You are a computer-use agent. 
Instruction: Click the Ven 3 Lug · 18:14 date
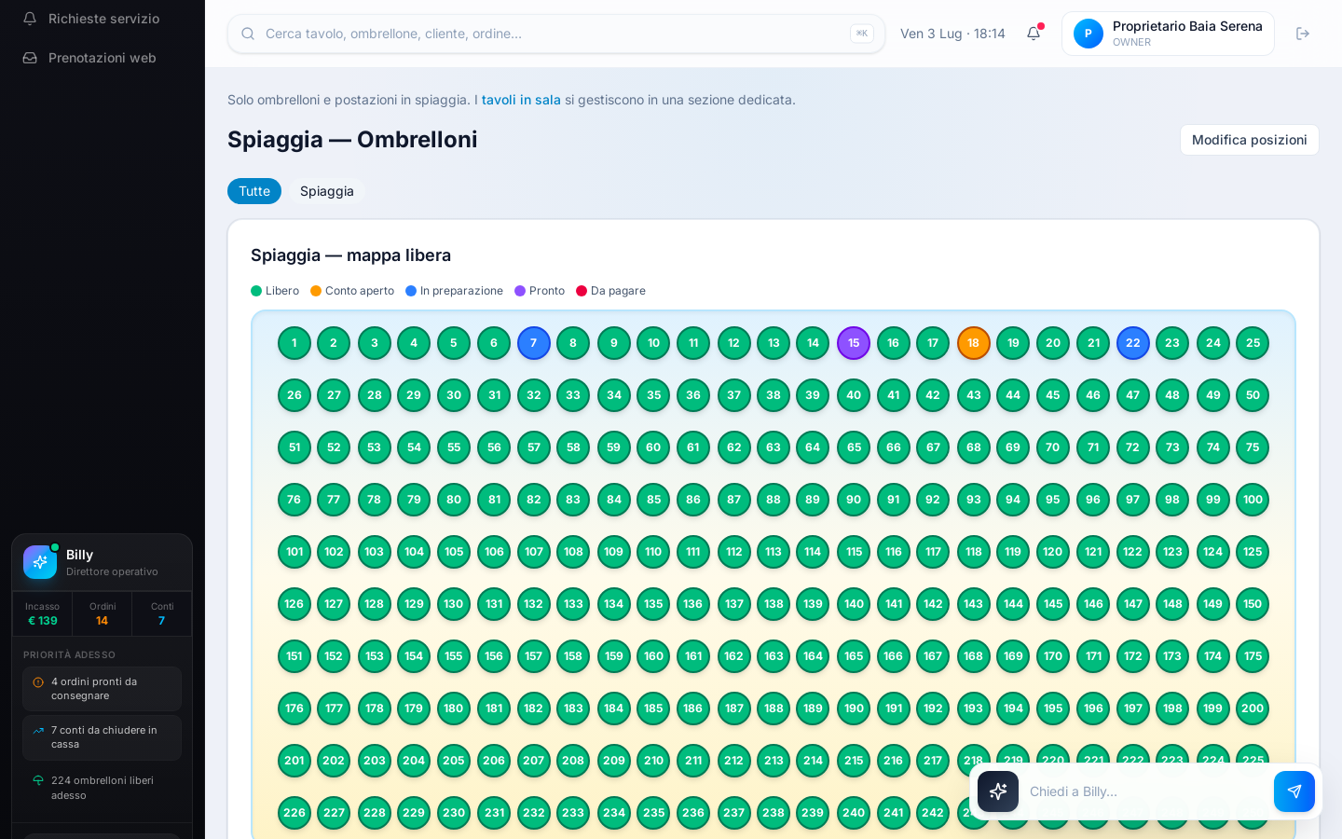[952, 34]
